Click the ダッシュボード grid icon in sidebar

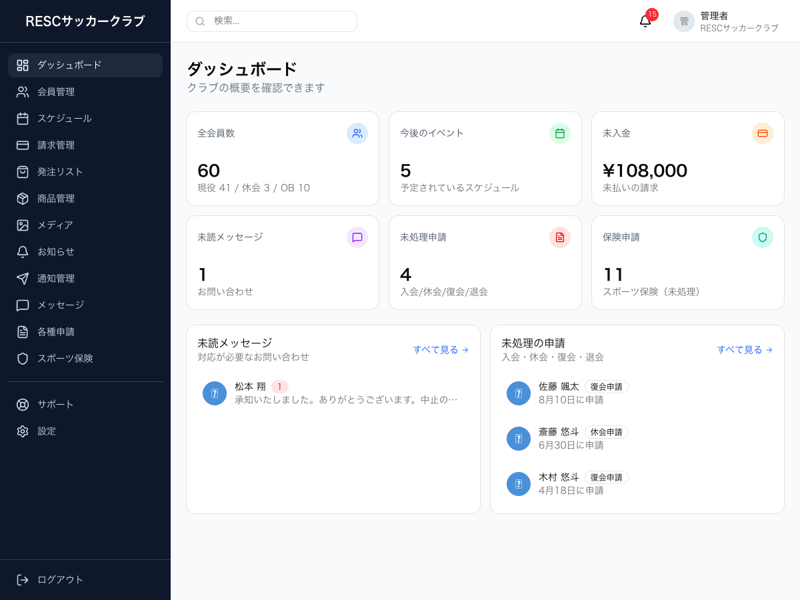(x=23, y=65)
